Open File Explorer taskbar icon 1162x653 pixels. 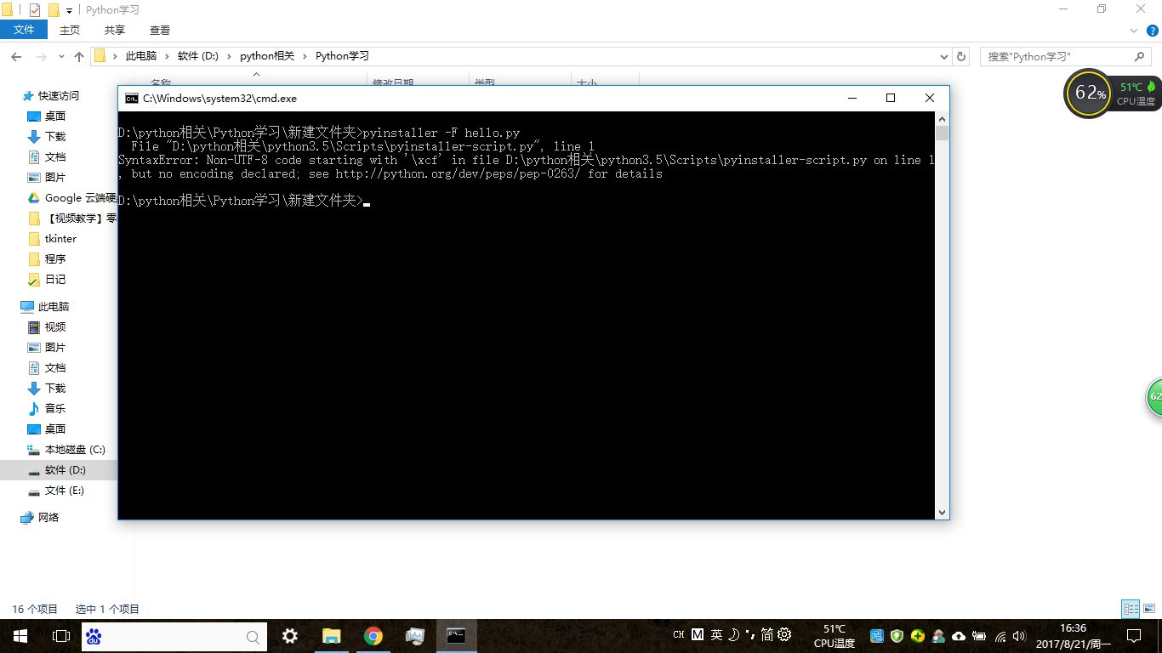point(332,636)
